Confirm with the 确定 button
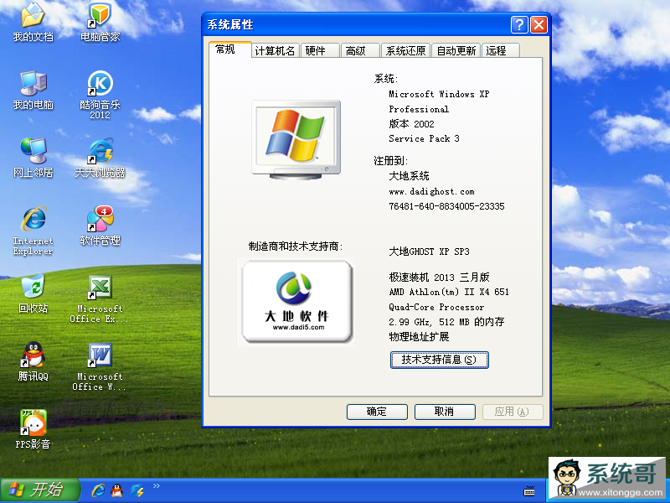The width and height of the screenshot is (670, 503). pos(377,412)
